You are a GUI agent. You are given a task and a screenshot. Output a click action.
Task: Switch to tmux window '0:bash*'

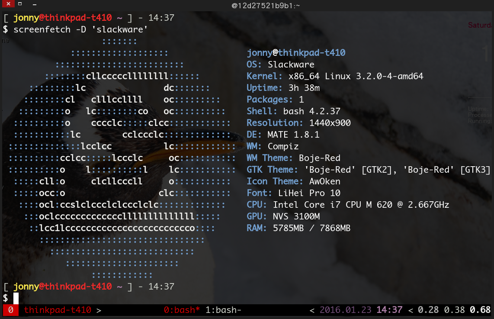182,310
